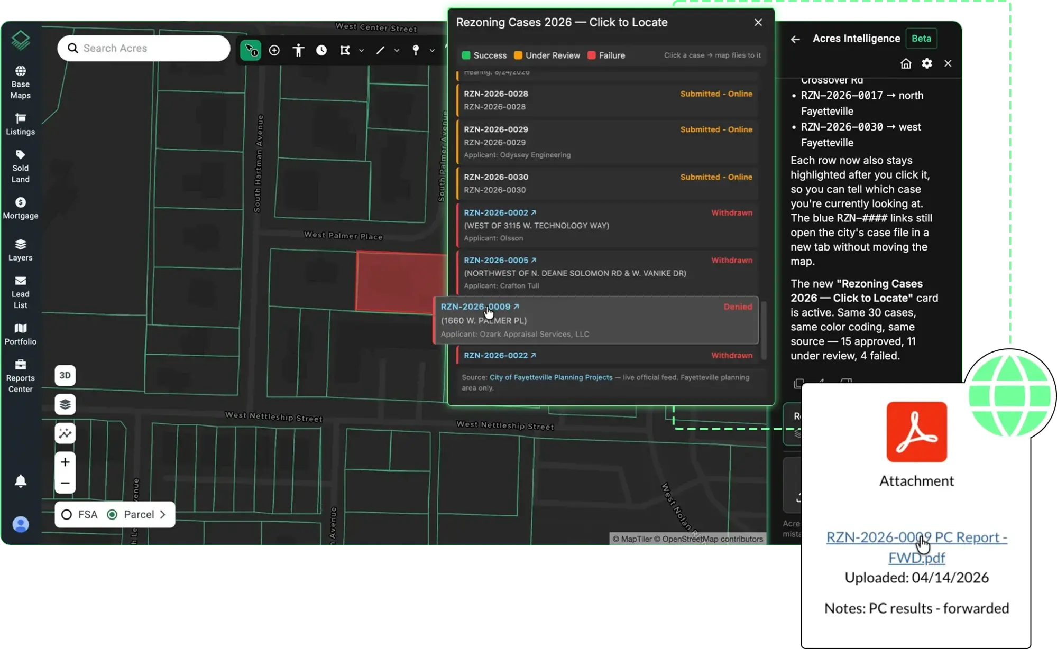Zoom out the map

[65, 483]
